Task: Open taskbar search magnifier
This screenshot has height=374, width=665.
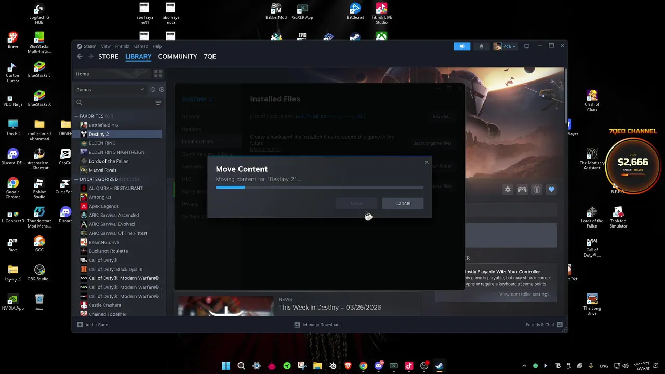Action: pos(241,366)
